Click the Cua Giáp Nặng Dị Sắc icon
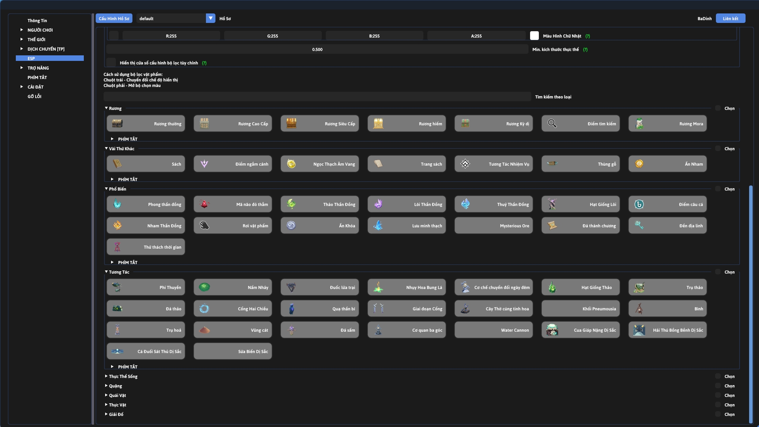Image resolution: width=759 pixels, height=427 pixels. [x=552, y=330]
